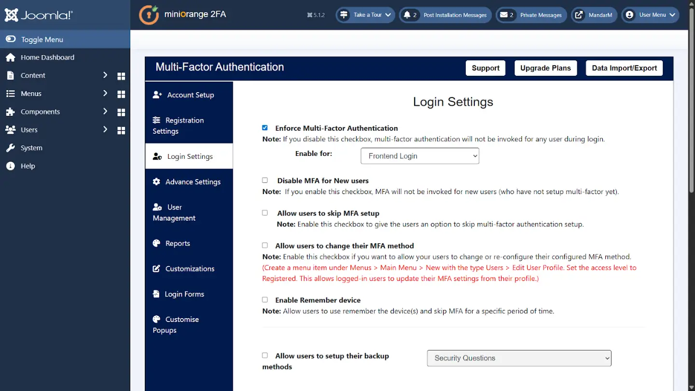Open the Security Questions dropdown
The width and height of the screenshot is (695, 391).
click(519, 358)
